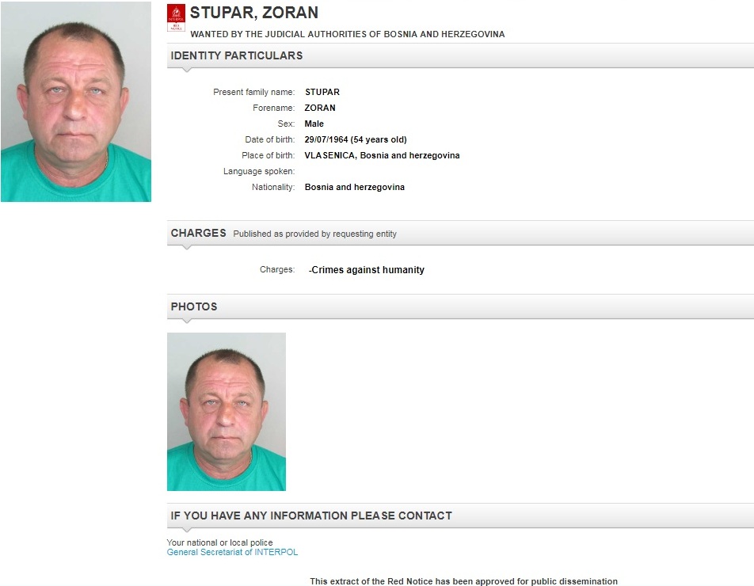The width and height of the screenshot is (754, 586).
Task: Click the 'If you have any information' header
Action: click(460, 516)
